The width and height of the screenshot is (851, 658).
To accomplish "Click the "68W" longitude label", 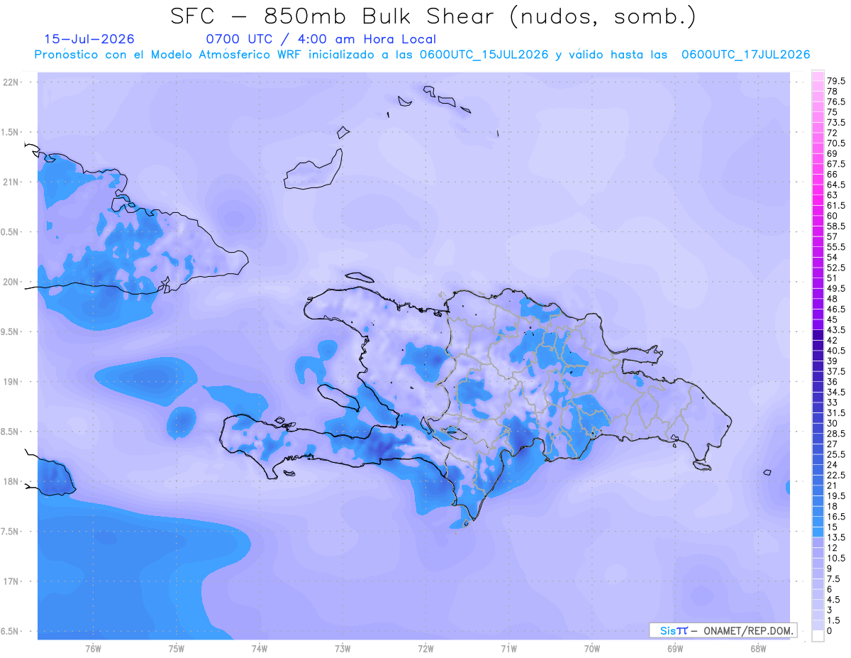I will pos(758,649).
